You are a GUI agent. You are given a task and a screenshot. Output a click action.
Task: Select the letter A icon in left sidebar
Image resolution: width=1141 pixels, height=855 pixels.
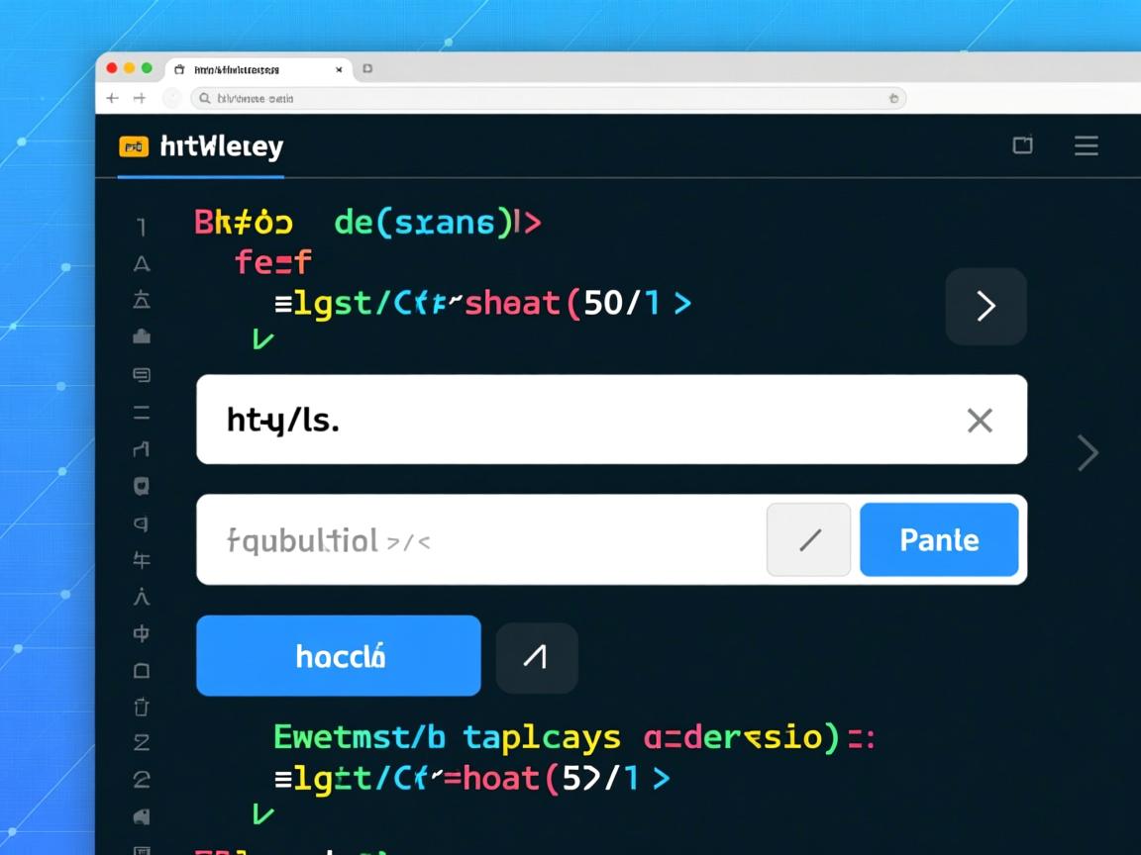(142, 264)
